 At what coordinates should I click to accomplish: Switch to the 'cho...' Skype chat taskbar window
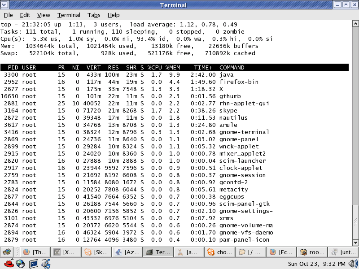219,252
